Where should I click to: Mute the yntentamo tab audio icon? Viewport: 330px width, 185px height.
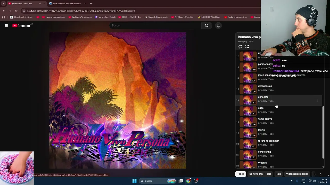coord(40,4)
